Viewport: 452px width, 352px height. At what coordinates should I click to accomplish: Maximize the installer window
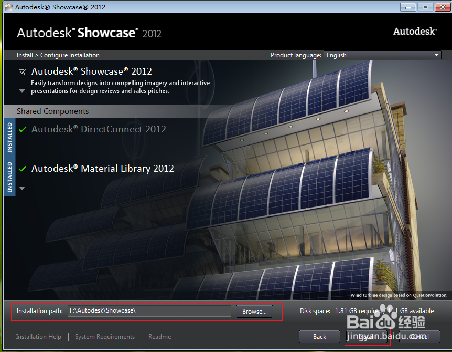click(x=425, y=7)
